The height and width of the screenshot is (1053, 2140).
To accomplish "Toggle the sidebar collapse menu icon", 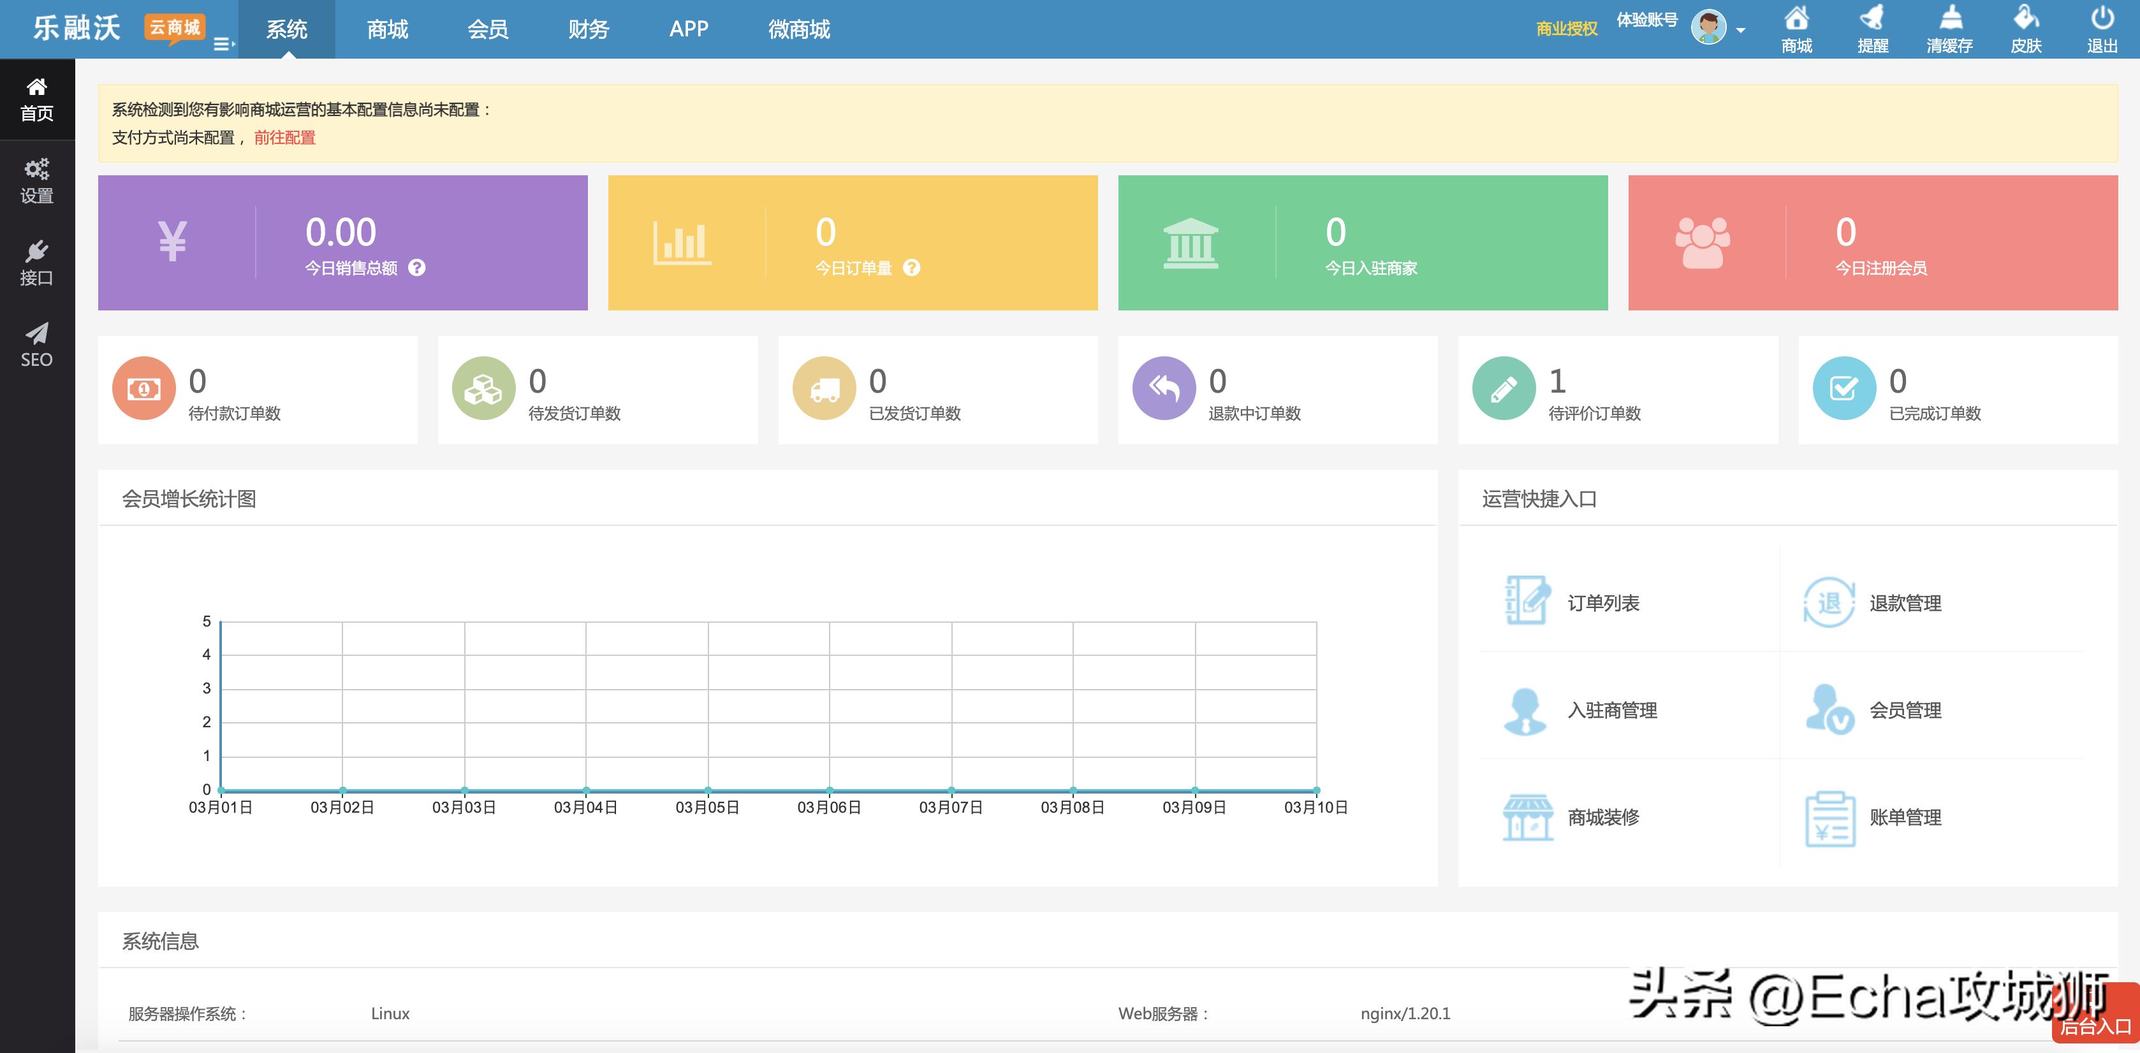I will (223, 44).
